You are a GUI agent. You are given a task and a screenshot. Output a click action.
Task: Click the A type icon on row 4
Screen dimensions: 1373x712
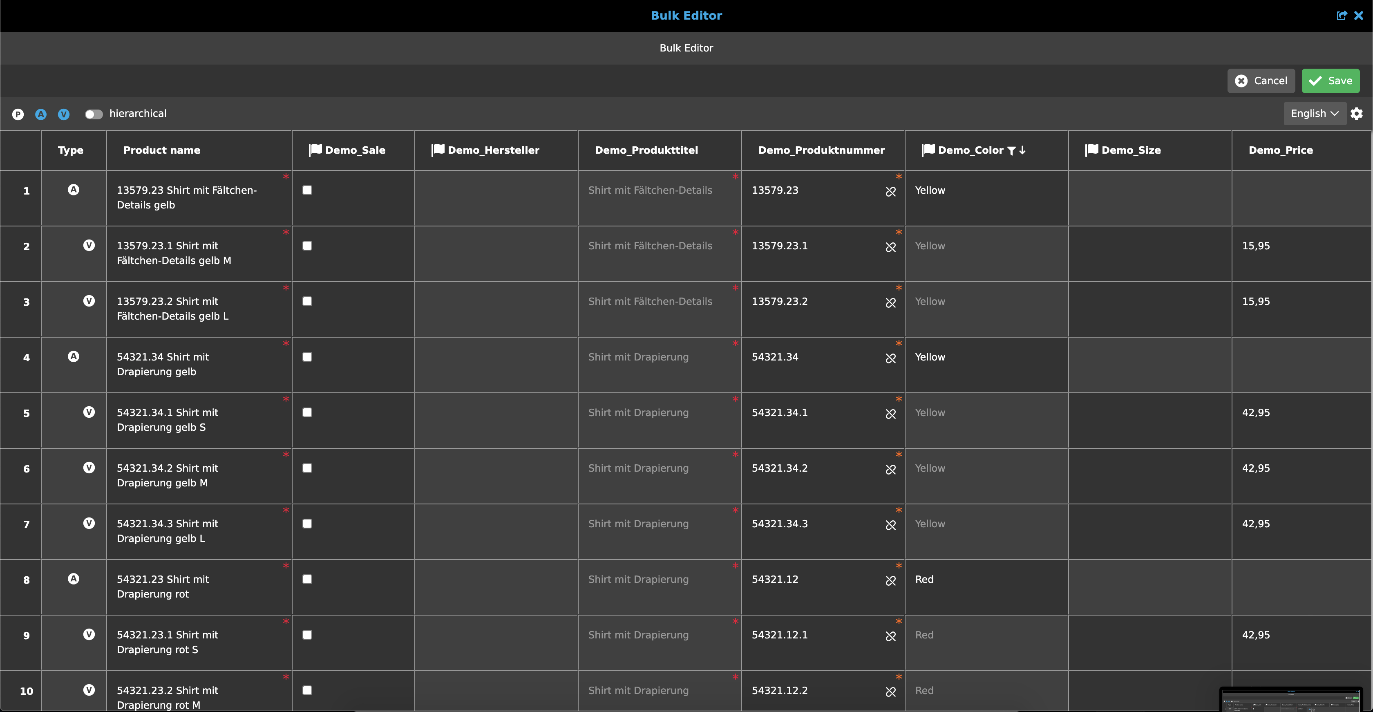click(74, 357)
